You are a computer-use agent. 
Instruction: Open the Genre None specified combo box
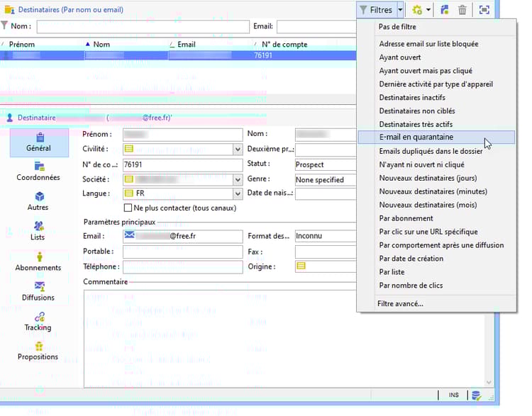326,180
